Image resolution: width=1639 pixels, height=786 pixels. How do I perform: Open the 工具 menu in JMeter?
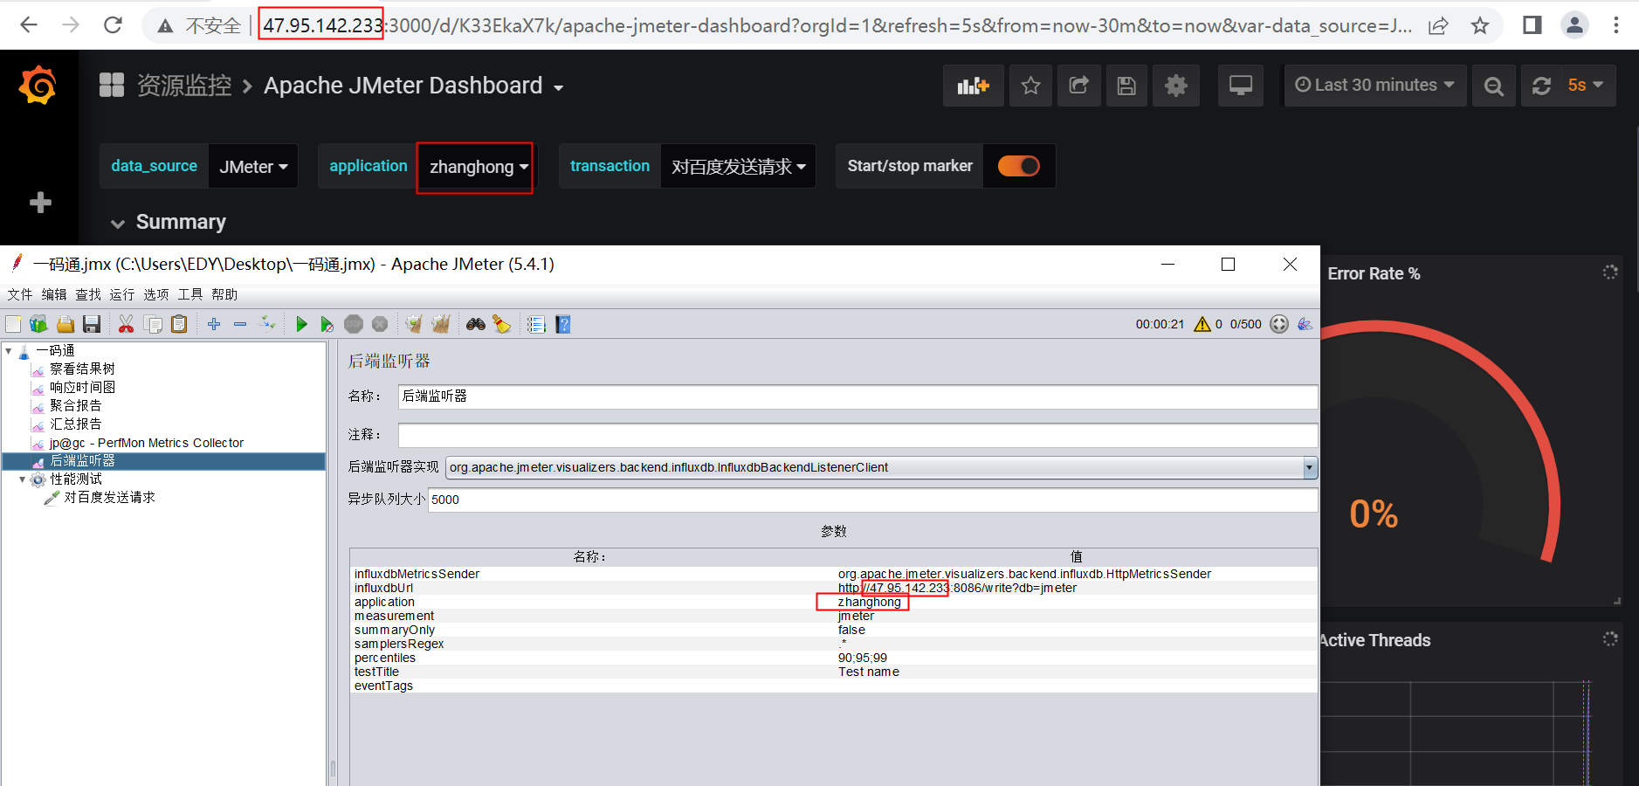pyautogui.click(x=190, y=295)
